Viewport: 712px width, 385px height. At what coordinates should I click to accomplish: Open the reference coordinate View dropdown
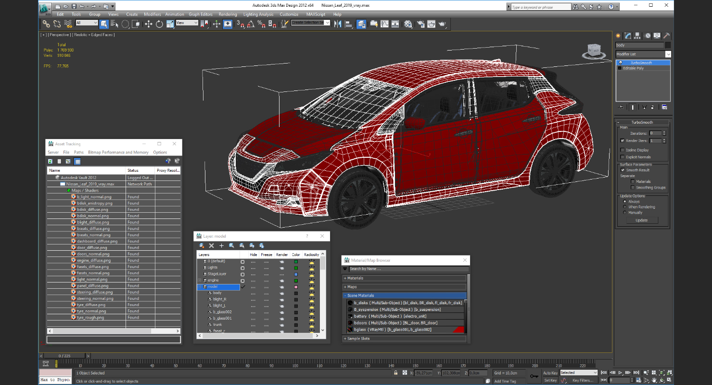pos(187,23)
